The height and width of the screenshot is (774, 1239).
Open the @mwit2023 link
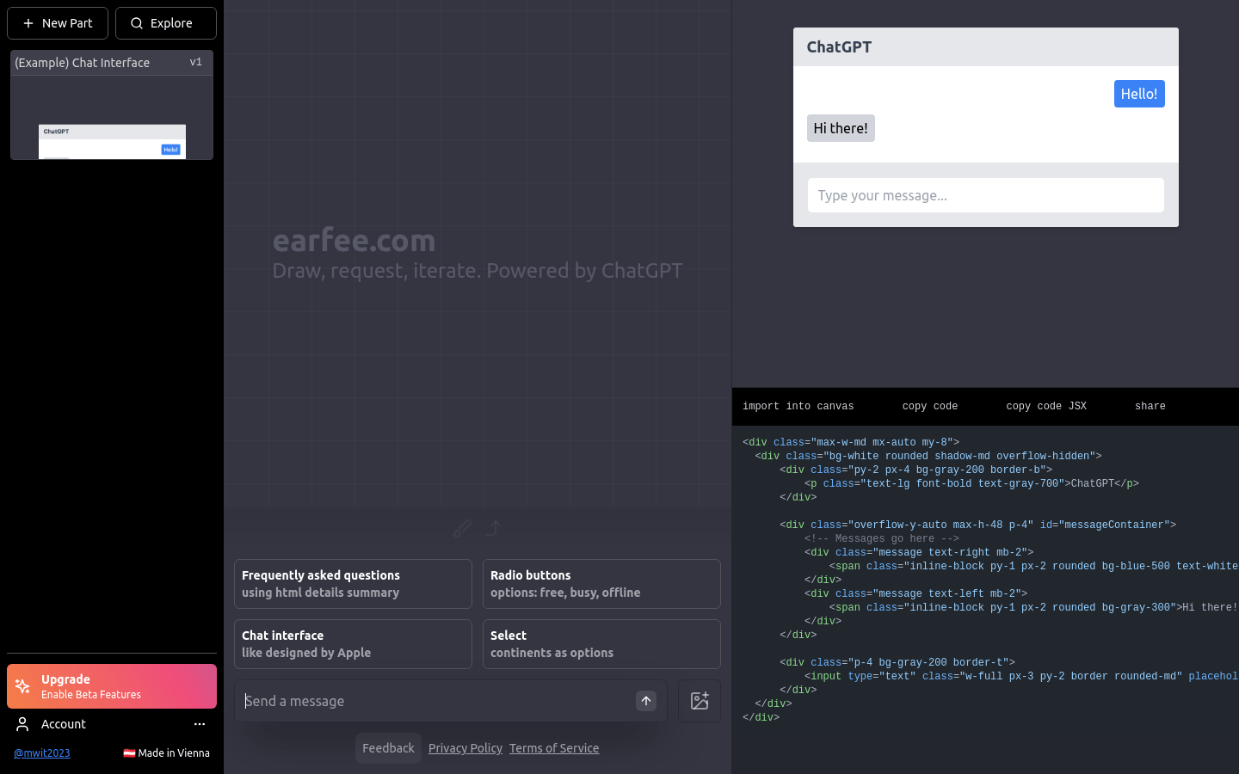[x=42, y=752]
